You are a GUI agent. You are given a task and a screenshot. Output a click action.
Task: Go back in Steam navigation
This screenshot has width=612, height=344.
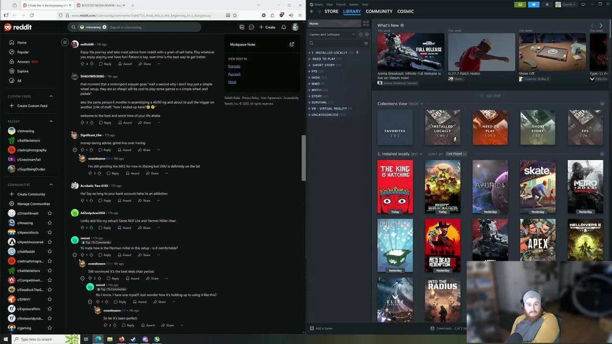point(312,11)
